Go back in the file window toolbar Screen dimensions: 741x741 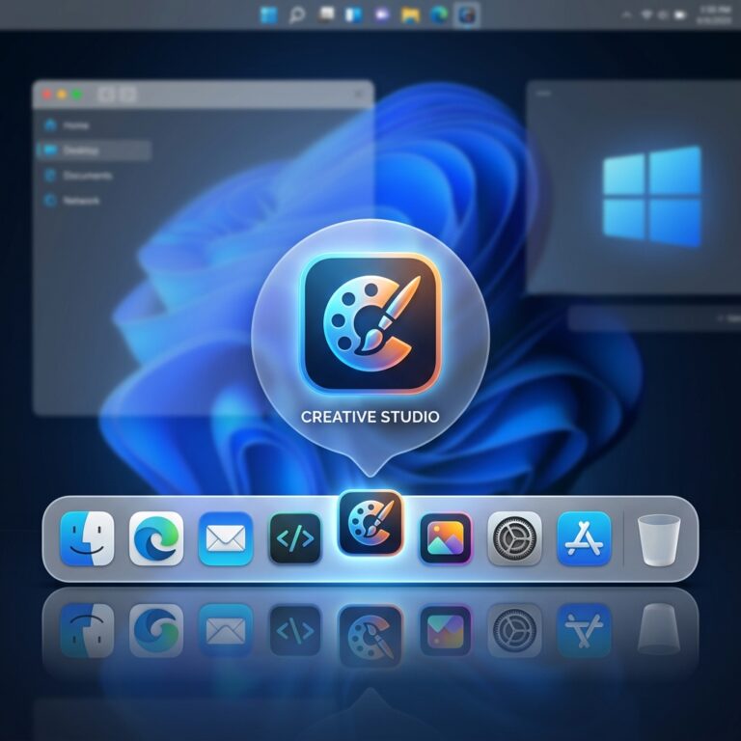(106, 95)
